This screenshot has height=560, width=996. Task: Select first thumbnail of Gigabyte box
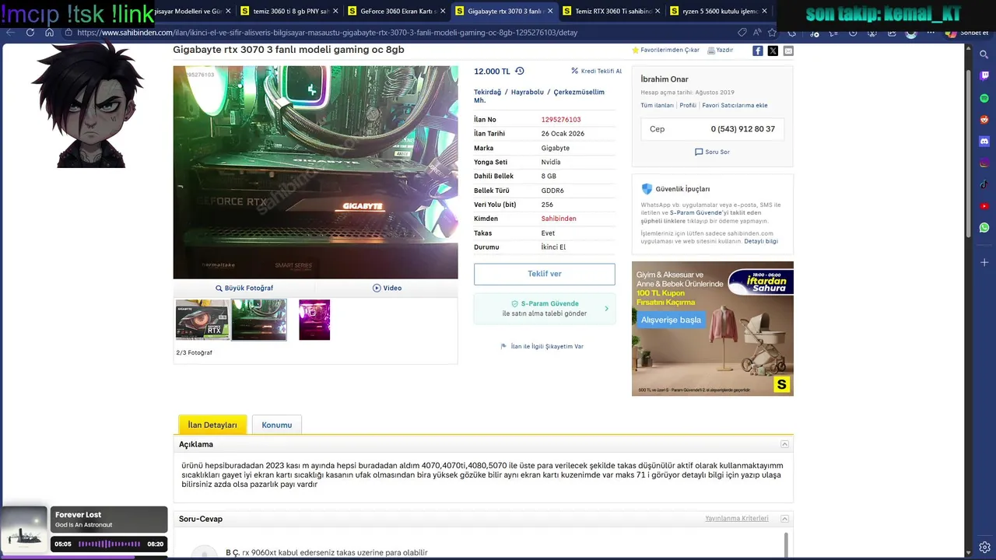[x=202, y=320]
